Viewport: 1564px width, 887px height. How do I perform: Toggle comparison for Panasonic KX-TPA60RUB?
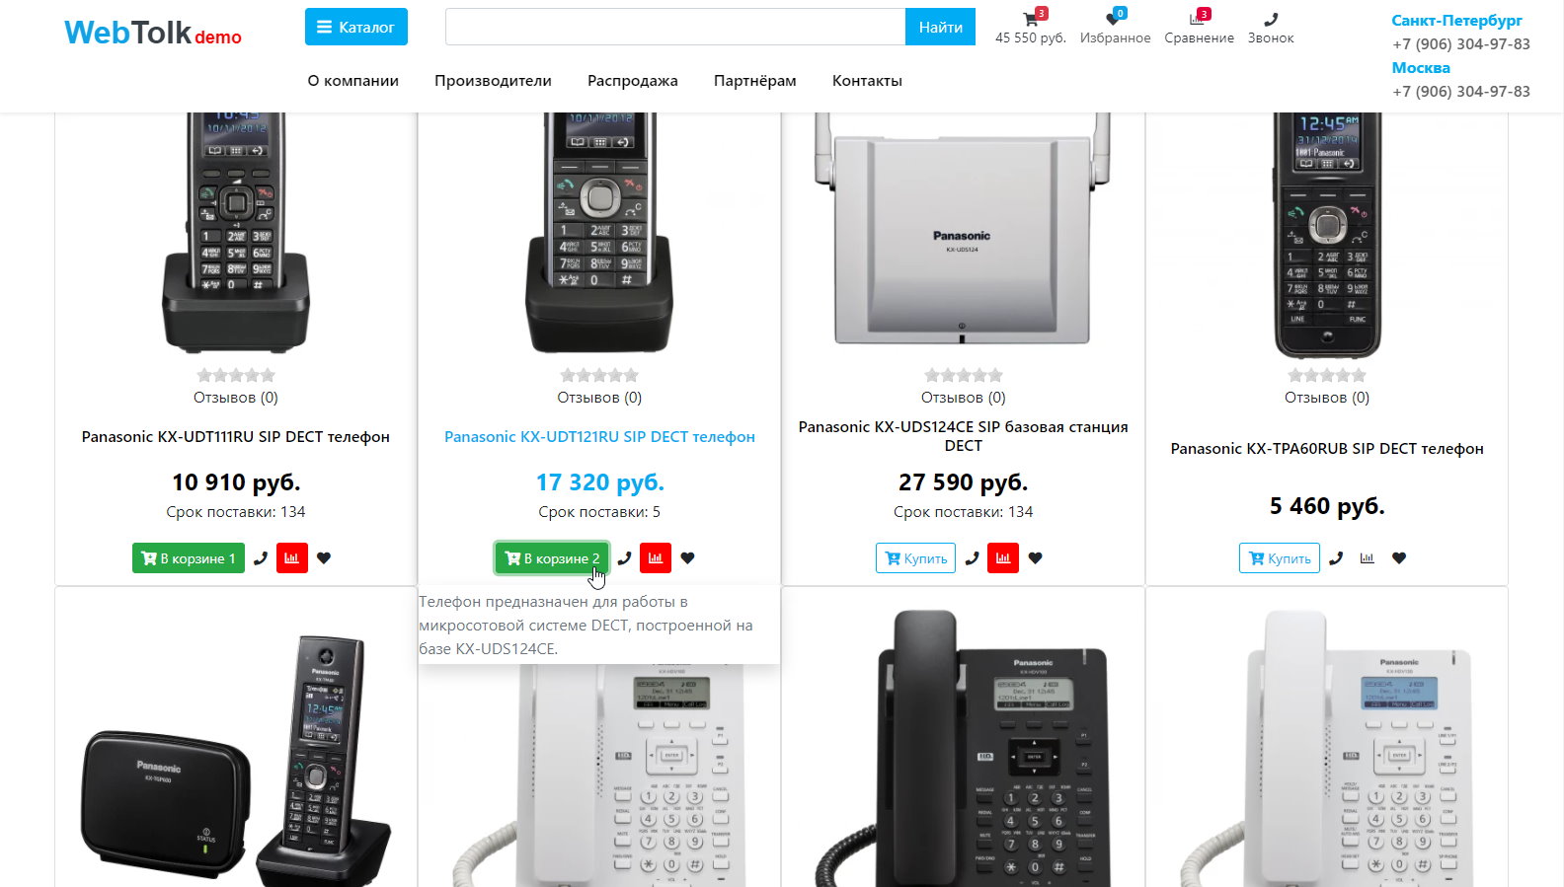(1367, 558)
